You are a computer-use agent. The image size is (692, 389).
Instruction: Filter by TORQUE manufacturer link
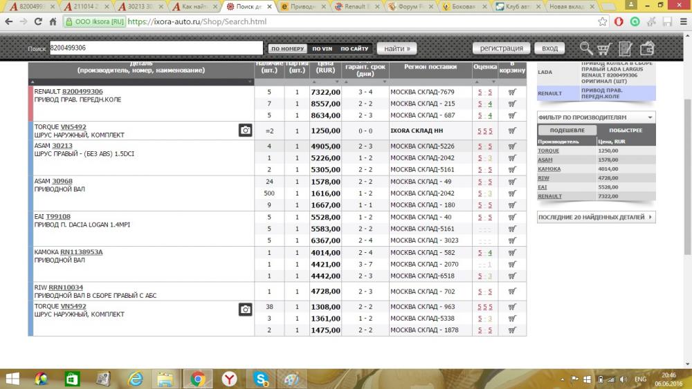pyautogui.click(x=549, y=151)
